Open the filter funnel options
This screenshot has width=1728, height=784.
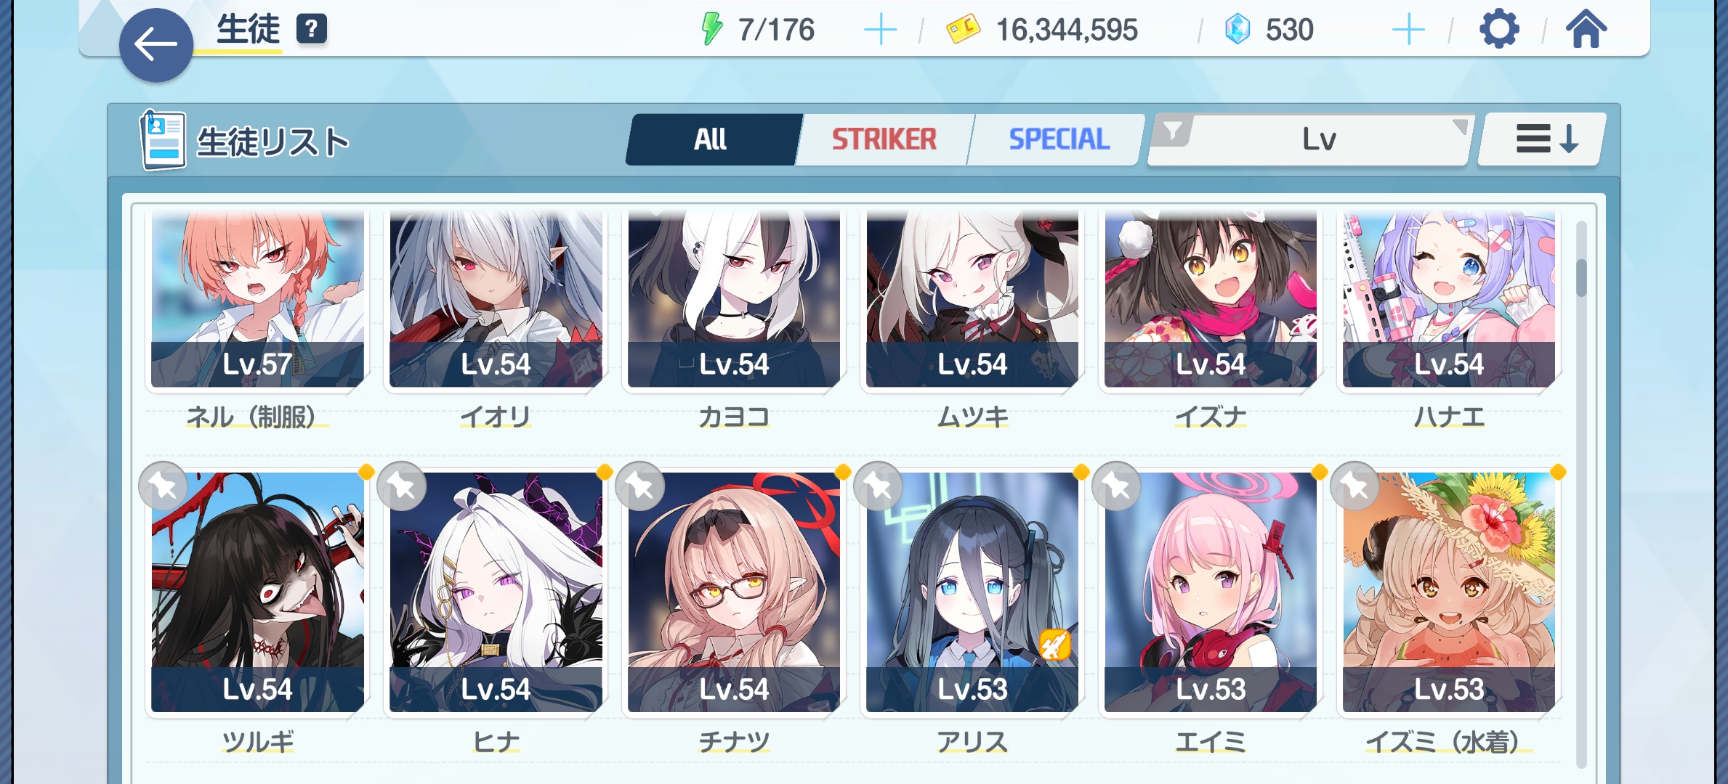1172,132
